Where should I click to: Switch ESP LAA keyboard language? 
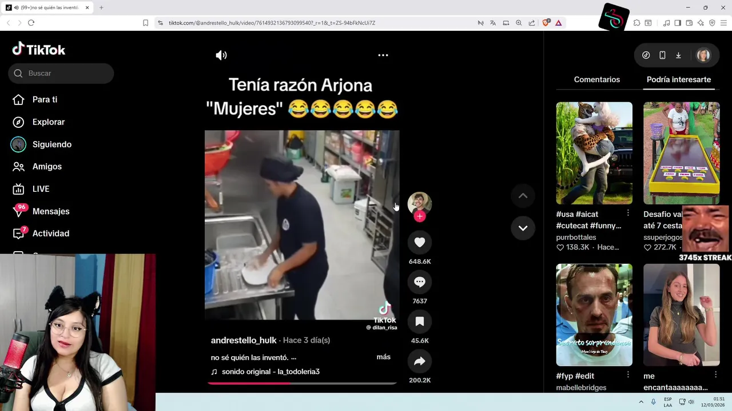pyautogui.click(x=668, y=402)
